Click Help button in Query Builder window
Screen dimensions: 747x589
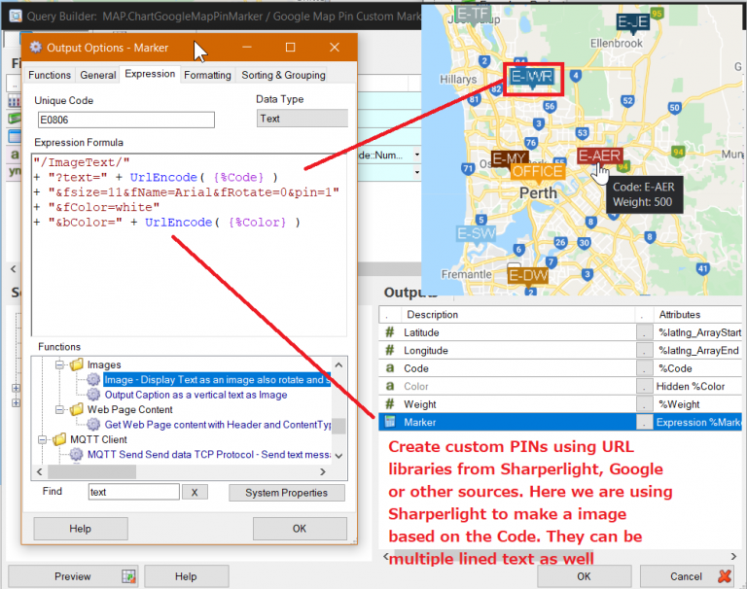pos(186,576)
